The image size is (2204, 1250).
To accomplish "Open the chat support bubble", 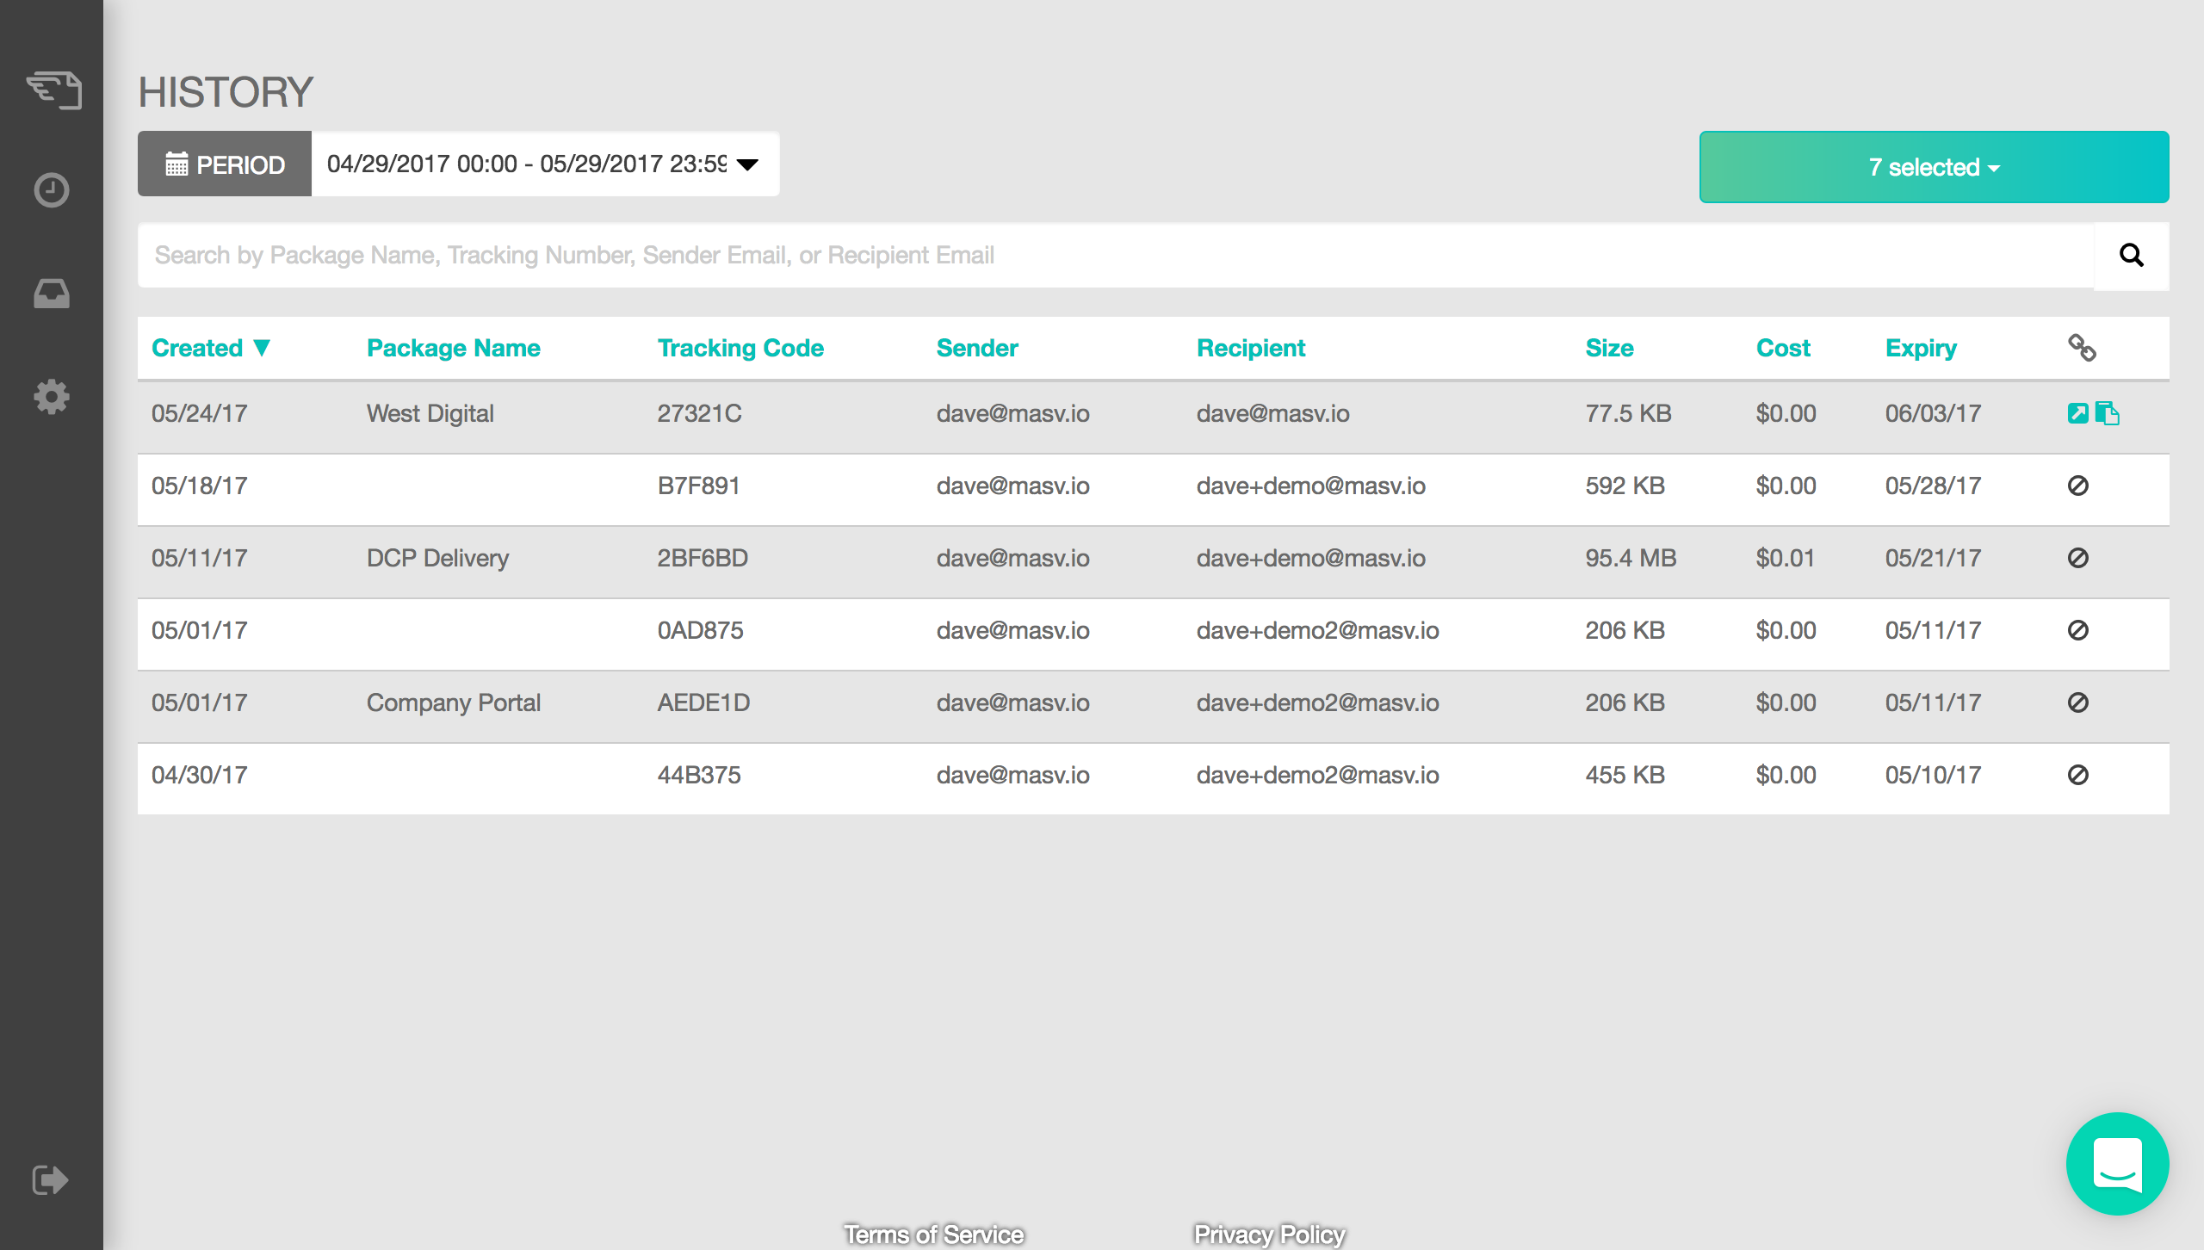I will click(x=2117, y=1163).
